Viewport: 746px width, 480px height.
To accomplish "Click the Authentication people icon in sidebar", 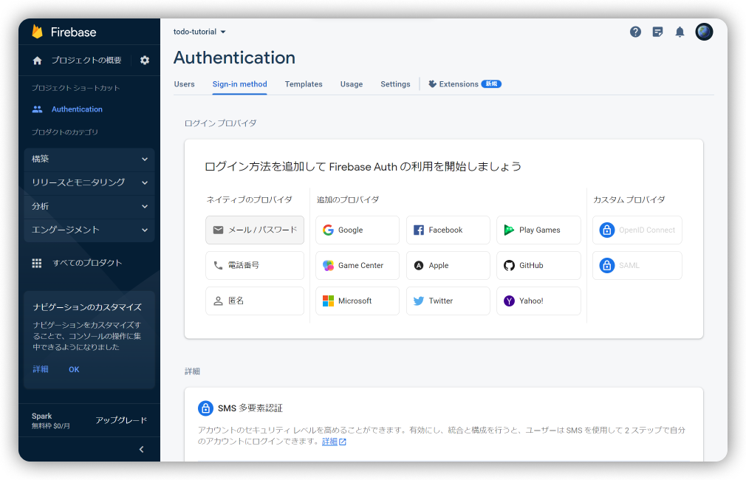I will click(37, 109).
